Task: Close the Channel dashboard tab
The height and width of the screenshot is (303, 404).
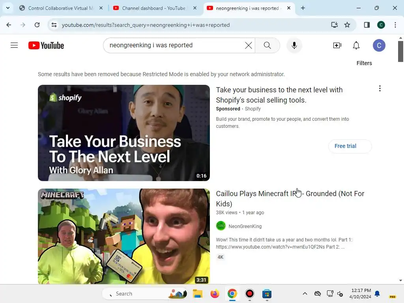Action: (195, 8)
